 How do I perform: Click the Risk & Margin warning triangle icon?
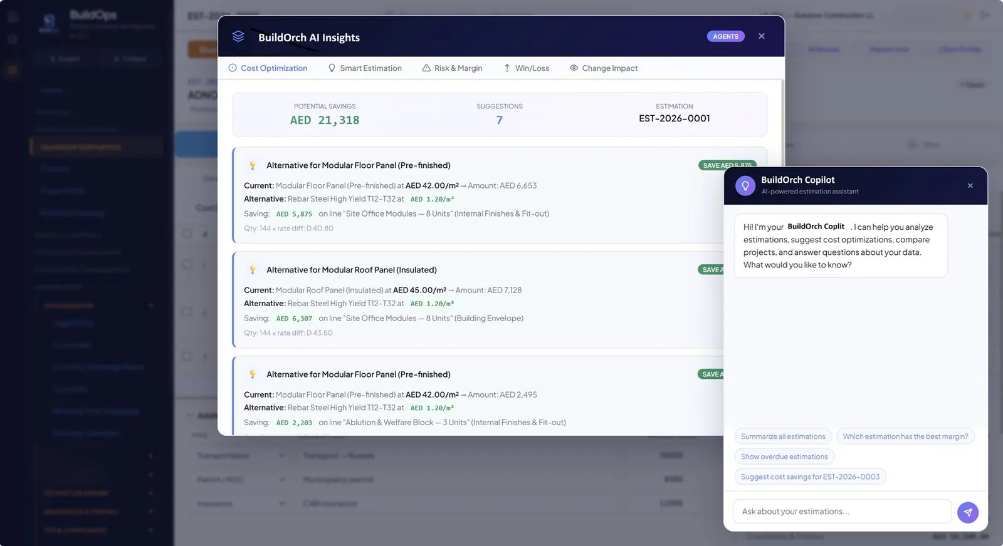coord(426,68)
